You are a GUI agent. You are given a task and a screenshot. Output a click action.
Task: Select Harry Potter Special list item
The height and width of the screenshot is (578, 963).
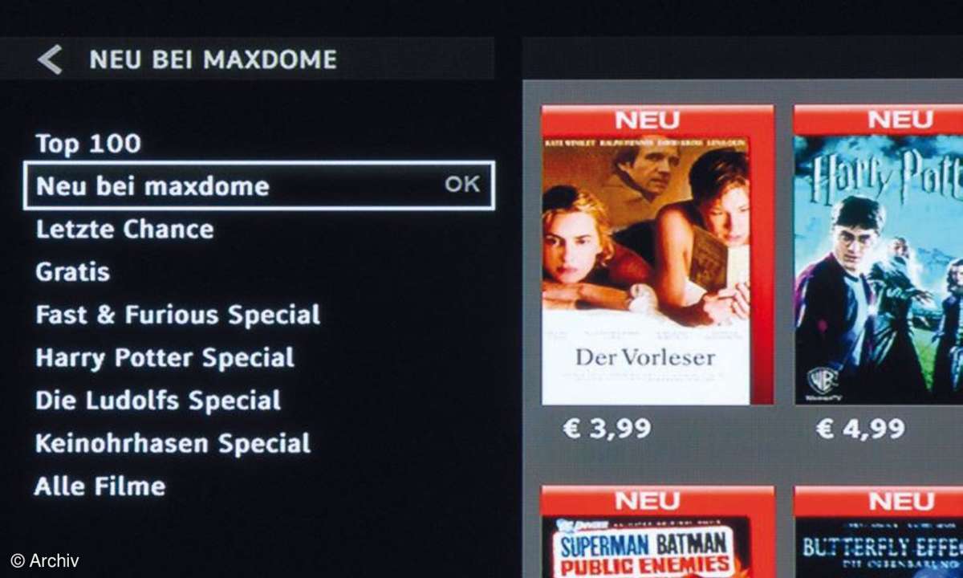[165, 357]
